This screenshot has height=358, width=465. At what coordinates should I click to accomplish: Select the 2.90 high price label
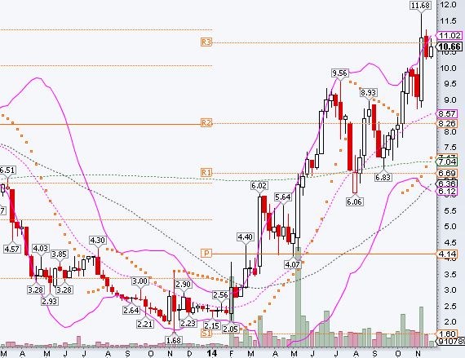click(183, 285)
